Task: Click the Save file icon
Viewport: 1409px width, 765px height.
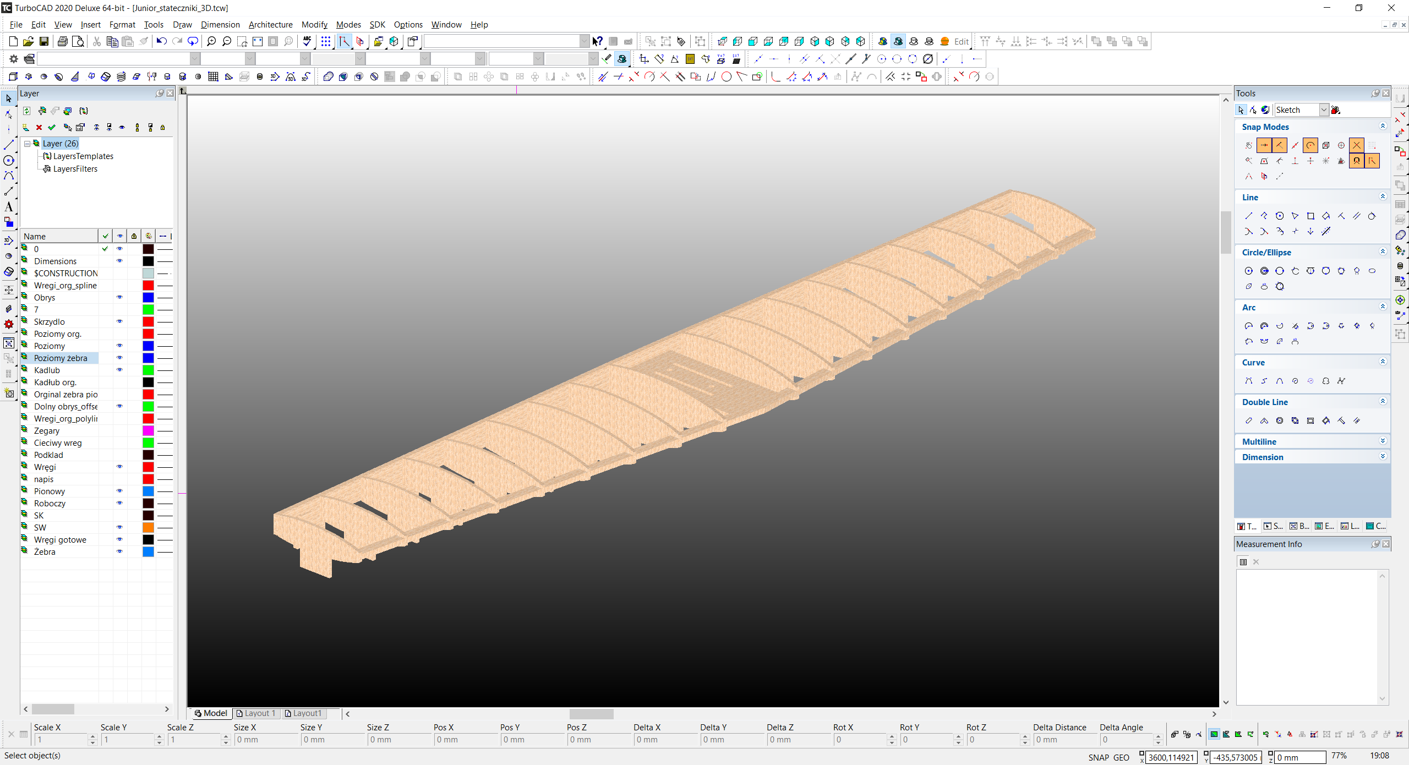Action: pos(44,41)
